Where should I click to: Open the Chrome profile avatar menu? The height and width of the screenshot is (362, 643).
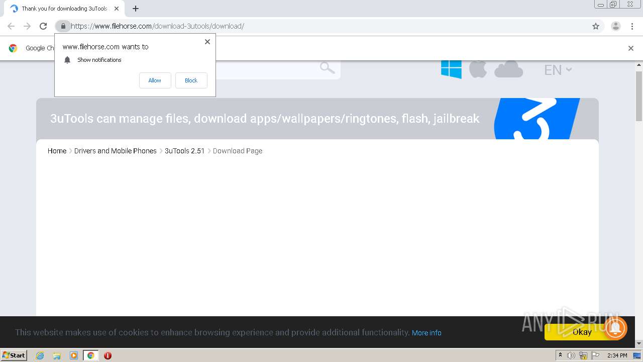pyautogui.click(x=616, y=26)
